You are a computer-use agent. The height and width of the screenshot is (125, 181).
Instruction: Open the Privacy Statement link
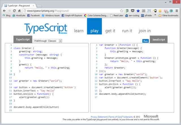tap(99, 117)
